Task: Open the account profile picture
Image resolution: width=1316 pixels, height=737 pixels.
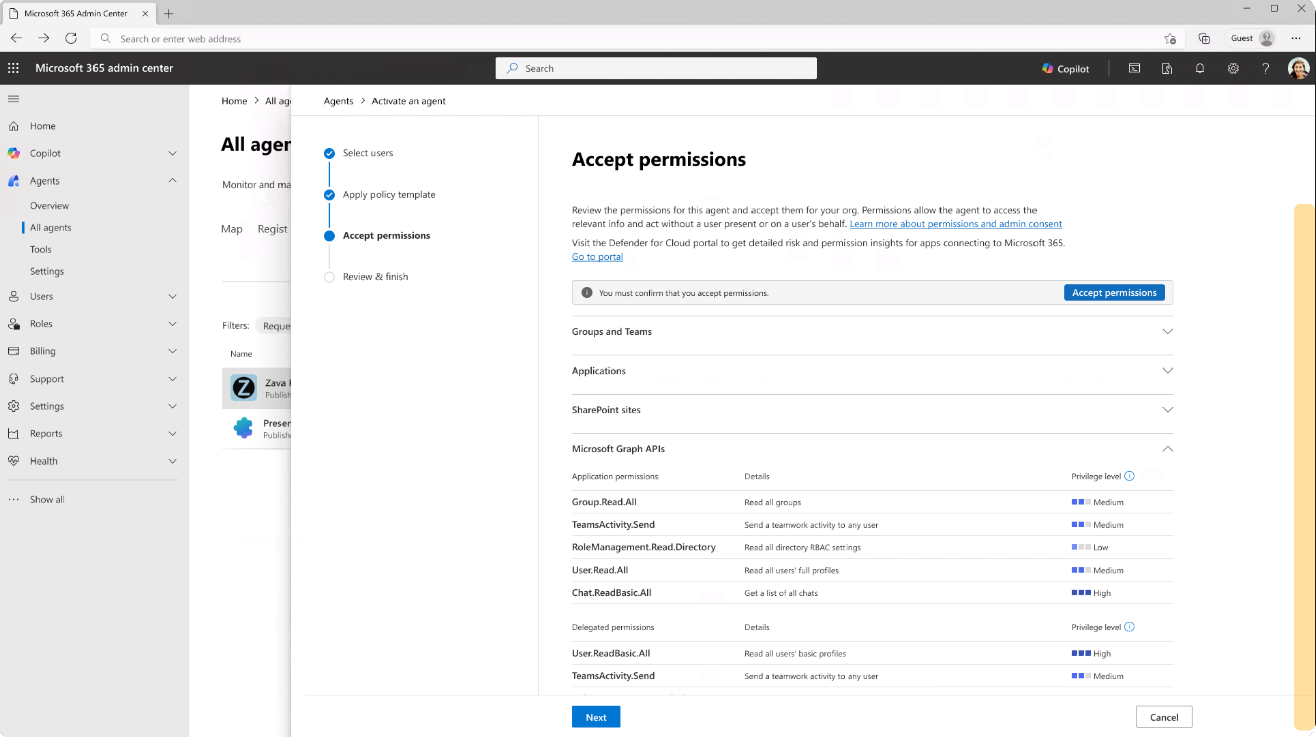Action: [1298, 68]
